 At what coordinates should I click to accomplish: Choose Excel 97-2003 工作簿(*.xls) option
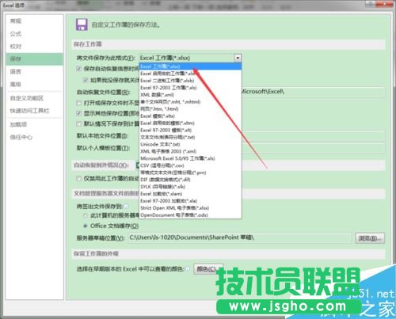pyautogui.click(x=190, y=88)
